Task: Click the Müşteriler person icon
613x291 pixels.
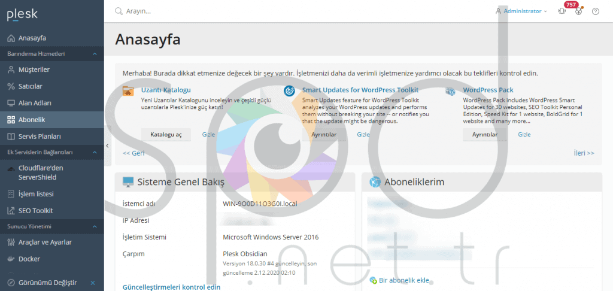Action: point(11,69)
